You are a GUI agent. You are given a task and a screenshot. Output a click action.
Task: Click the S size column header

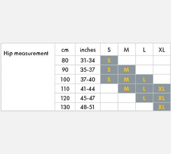(x=109, y=50)
